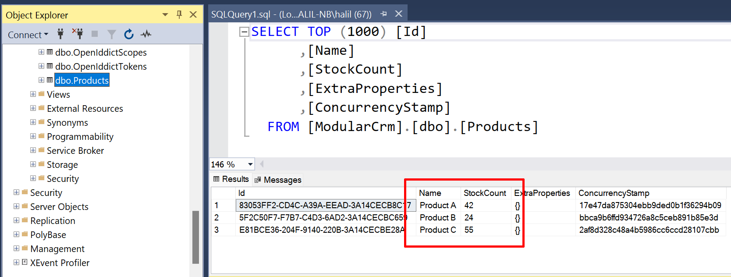Expand the dbo.OpenIddictScopes table node

[41, 52]
